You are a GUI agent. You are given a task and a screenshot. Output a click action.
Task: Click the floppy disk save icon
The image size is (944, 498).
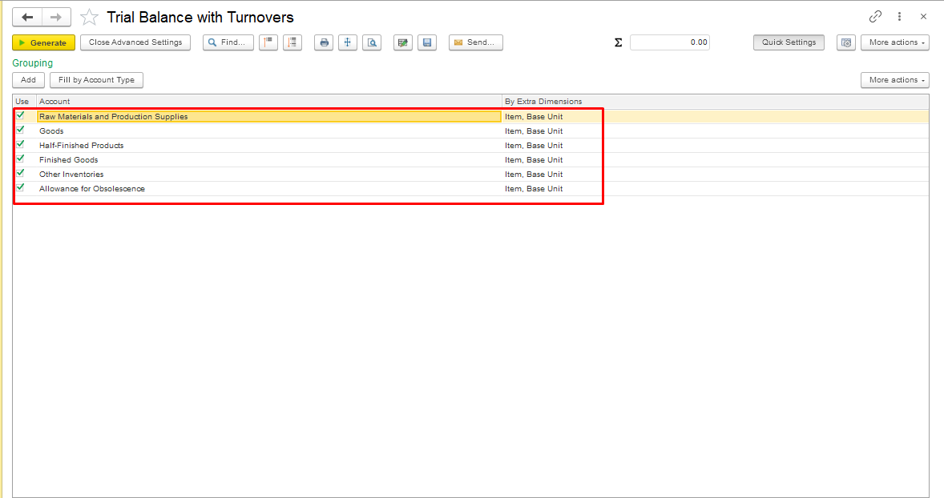point(427,42)
